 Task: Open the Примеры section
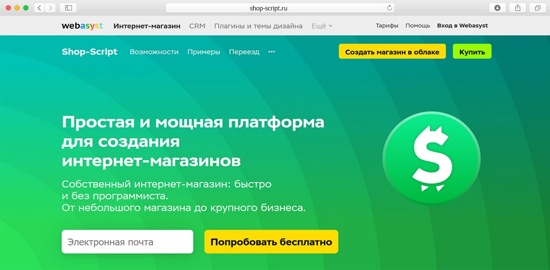coord(204,52)
